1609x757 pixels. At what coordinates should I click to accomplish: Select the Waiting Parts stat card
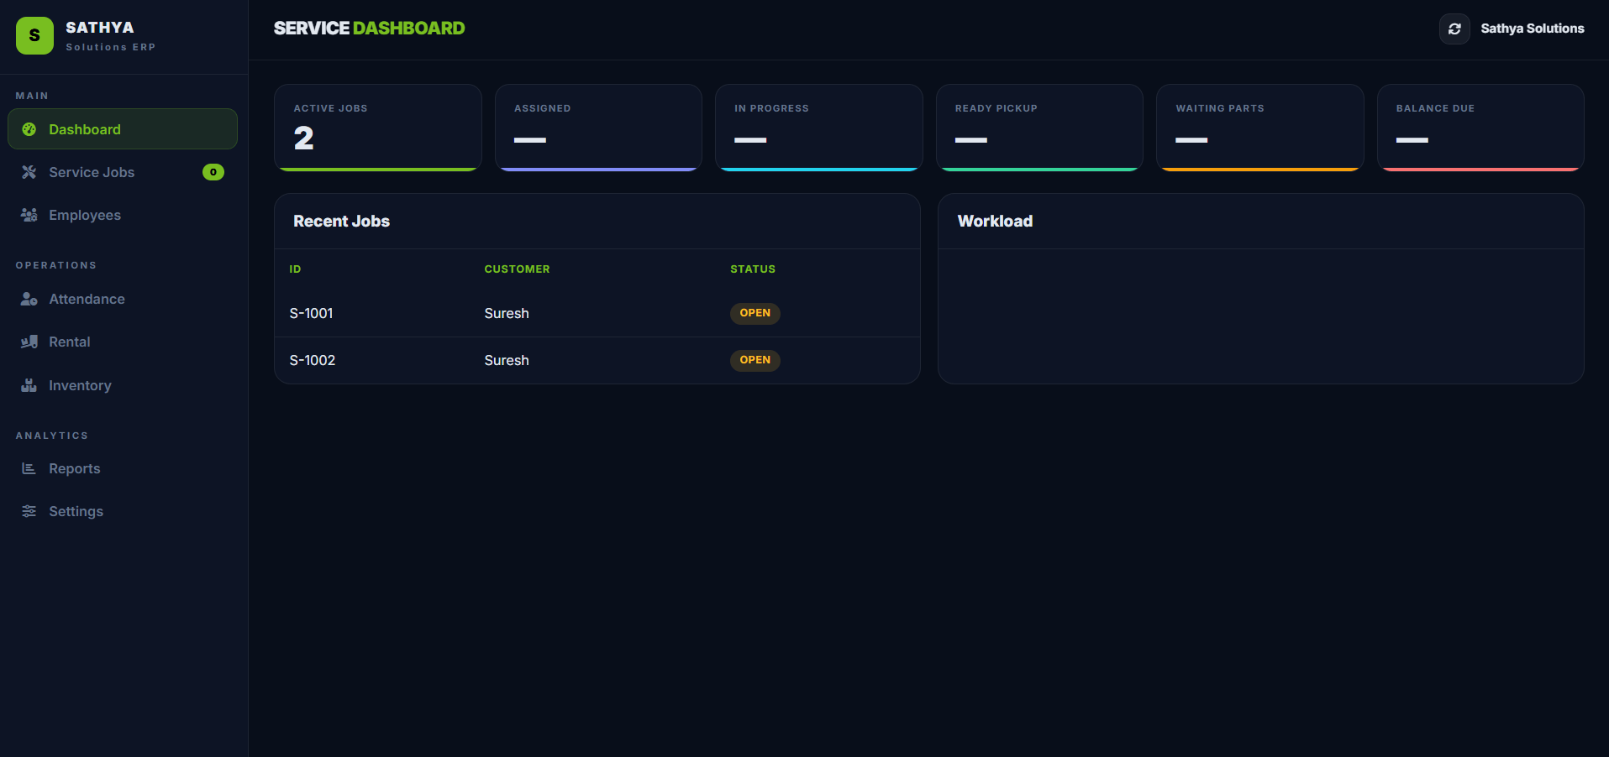pyautogui.click(x=1259, y=127)
